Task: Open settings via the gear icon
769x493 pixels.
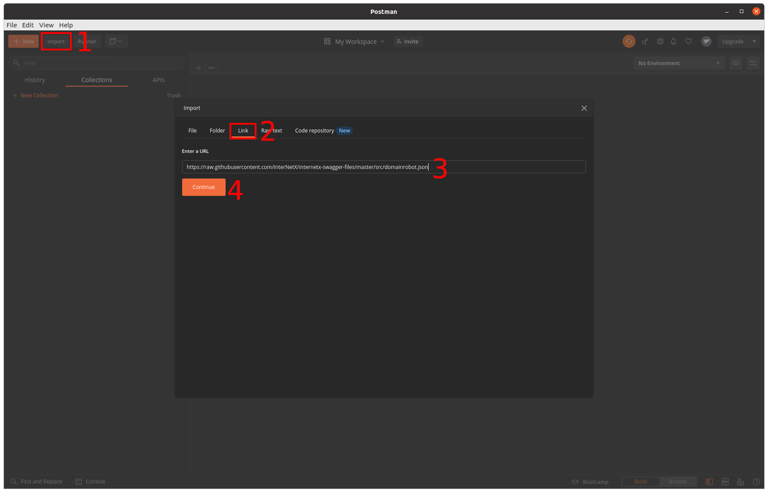Action: pos(660,42)
